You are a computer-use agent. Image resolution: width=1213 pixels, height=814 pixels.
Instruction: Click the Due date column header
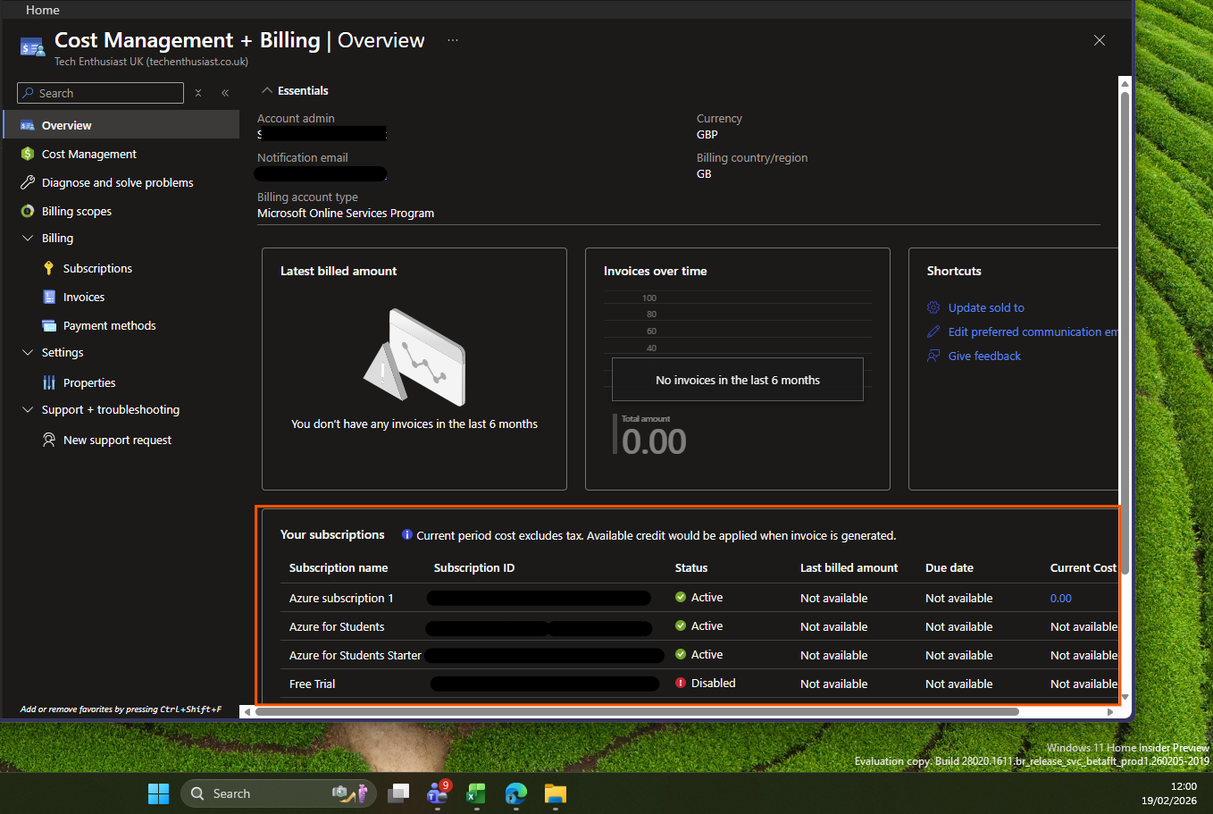click(949, 567)
